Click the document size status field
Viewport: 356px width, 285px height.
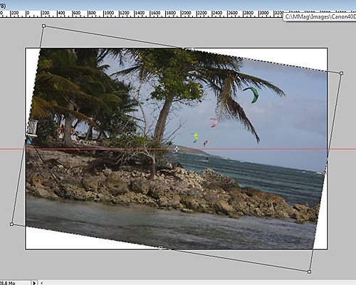[15, 283]
